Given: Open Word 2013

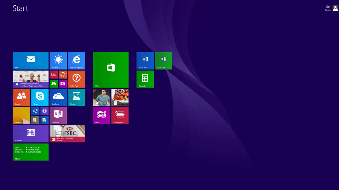Looking at the screenshot, I should tap(145, 61).
